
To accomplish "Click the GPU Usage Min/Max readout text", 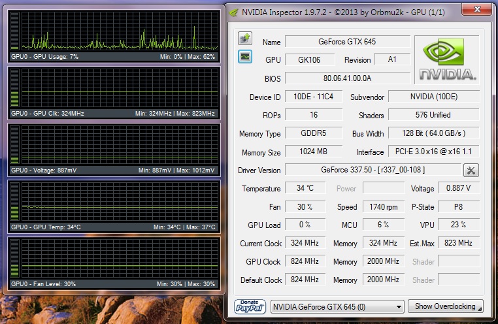I will pyautogui.click(x=188, y=57).
